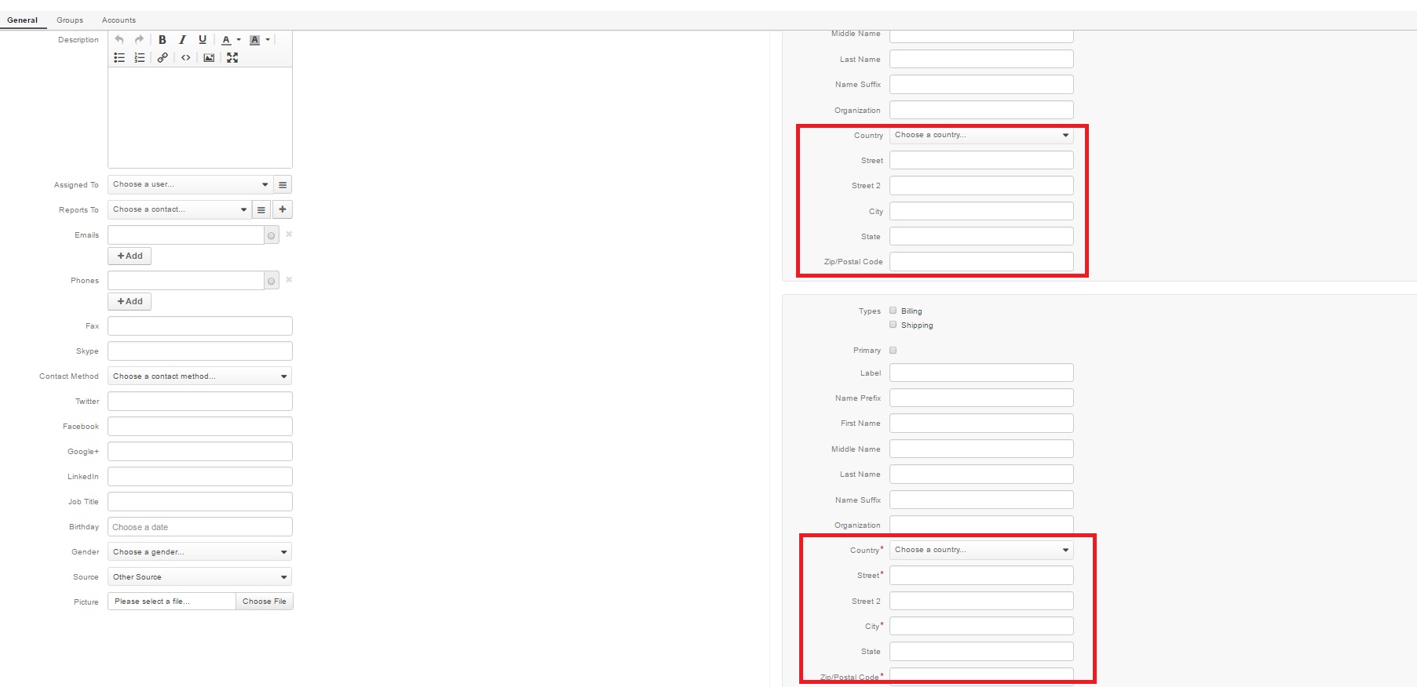Click the italic formatting icon
The image size is (1417, 687).
pyautogui.click(x=182, y=40)
